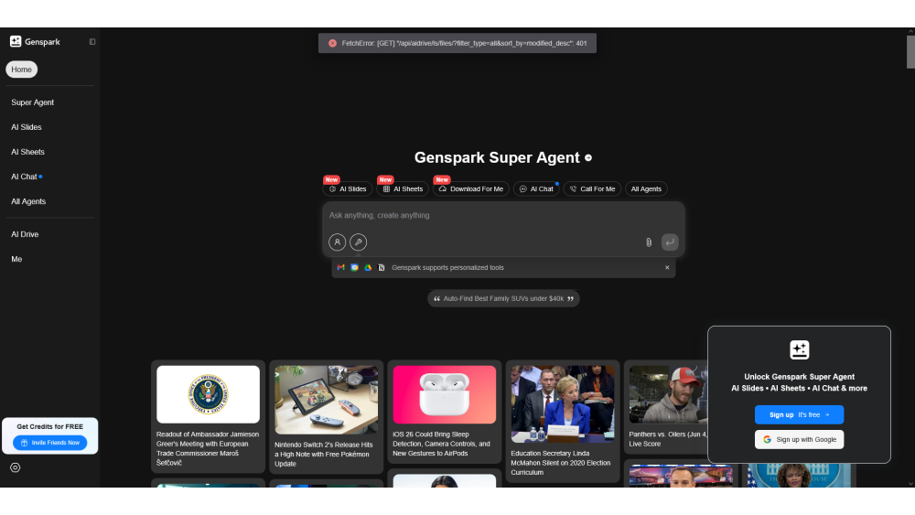Attach a file with the paperclip icon
The width and height of the screenshot is (915, 515).
(x=649, y=242)
